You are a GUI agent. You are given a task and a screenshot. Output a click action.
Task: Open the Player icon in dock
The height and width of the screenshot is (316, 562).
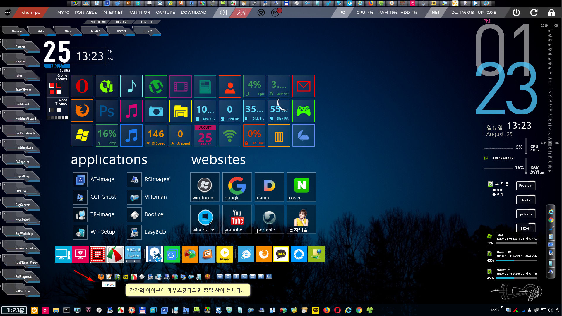tap(225, 254)
